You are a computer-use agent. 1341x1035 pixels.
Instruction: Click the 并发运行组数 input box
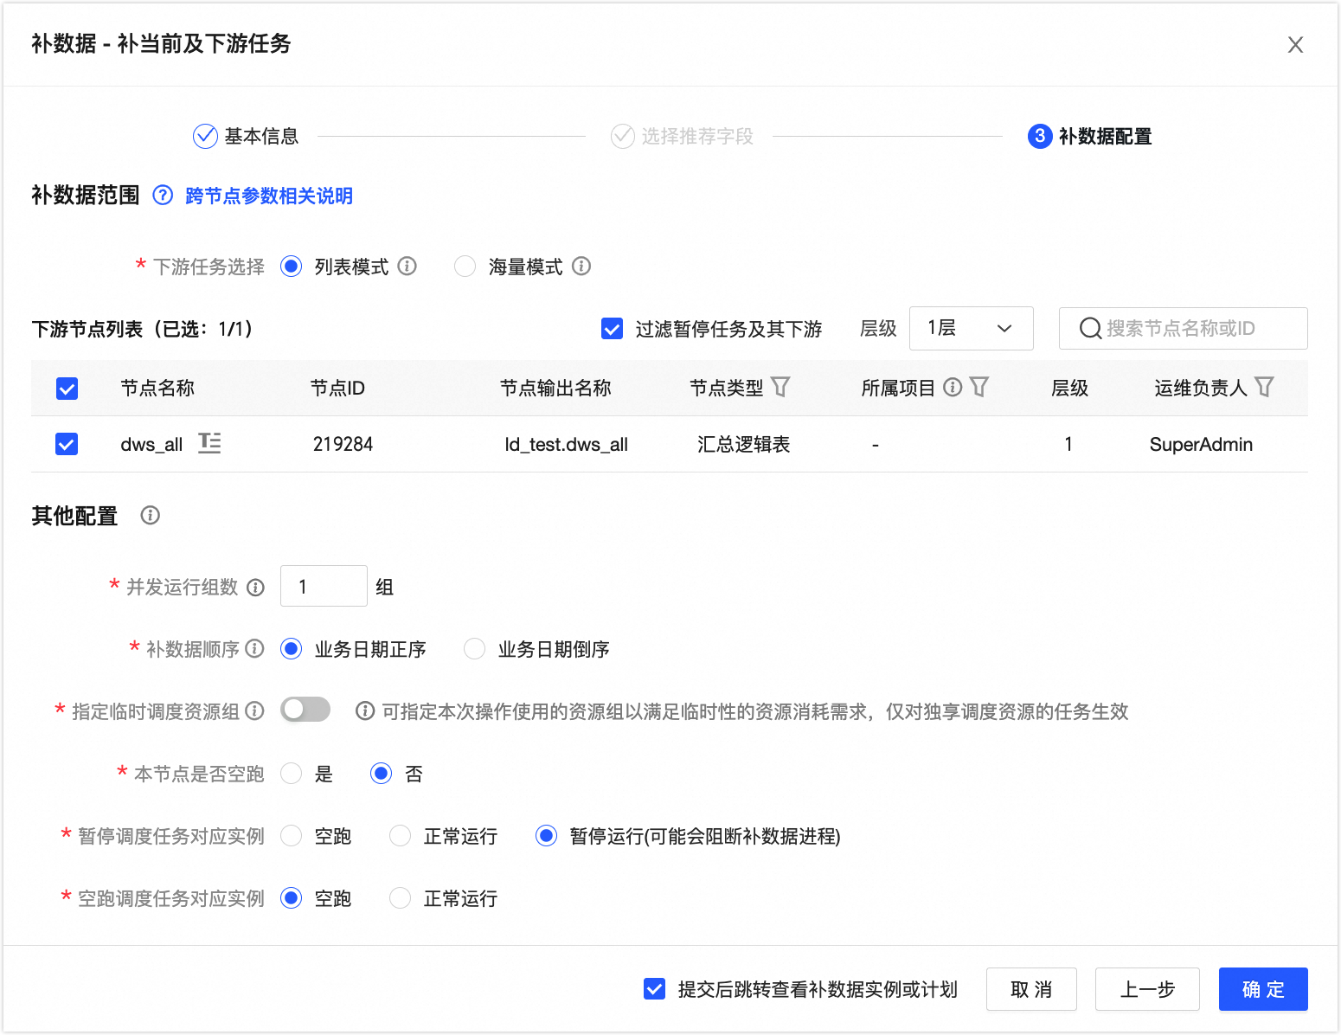point(324,586)
